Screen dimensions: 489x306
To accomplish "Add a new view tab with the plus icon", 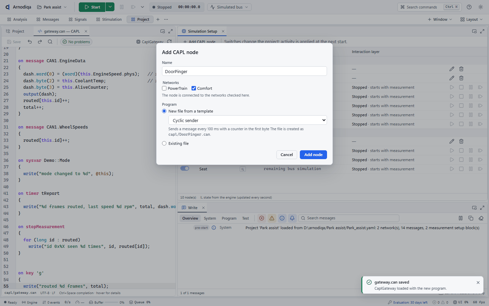I will pyautogui.click(x=158, y=19).
